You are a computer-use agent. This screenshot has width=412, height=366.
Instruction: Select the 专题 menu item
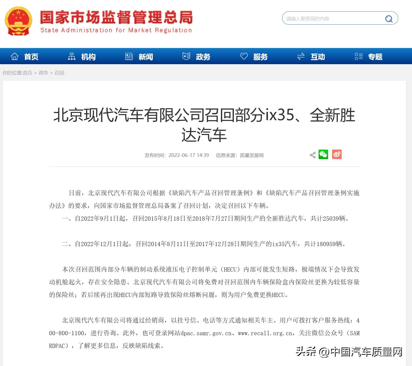pyautogui.click(x=375, y=57)
